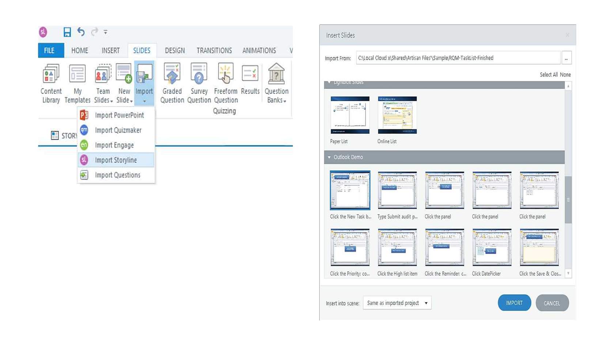
Task: Click the scroll down arrow in slide list
Action: pos(568,273)
